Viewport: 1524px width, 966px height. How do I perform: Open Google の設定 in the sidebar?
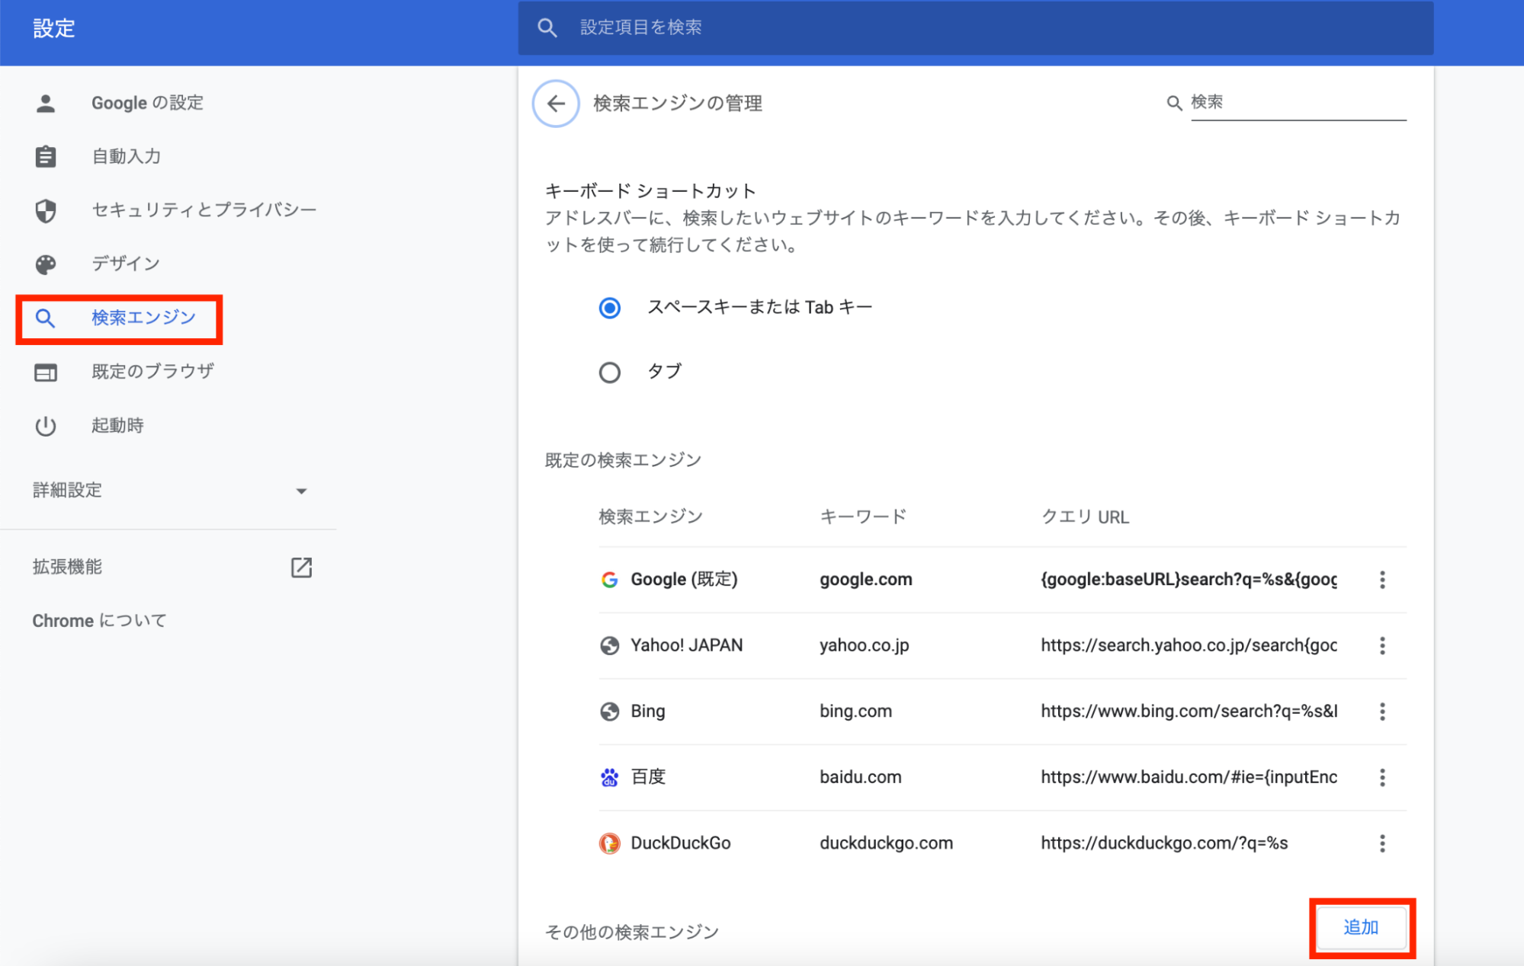tap(147, 103)
